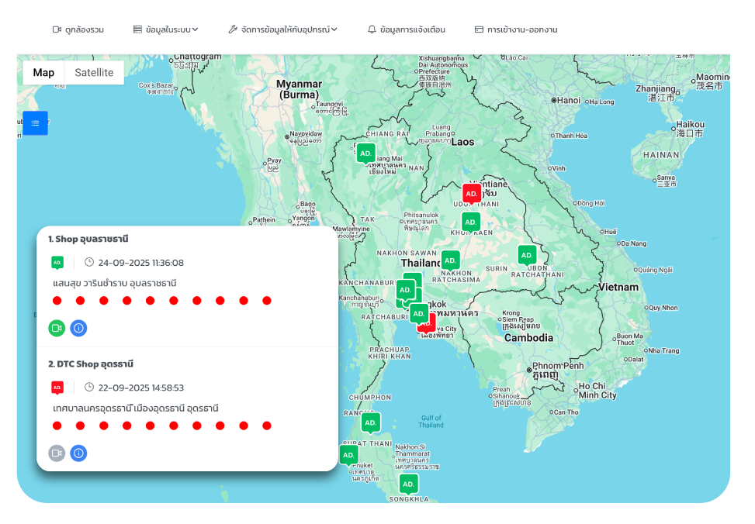Click green AD. marker at Ubon Ratchathani

(527, 254)
